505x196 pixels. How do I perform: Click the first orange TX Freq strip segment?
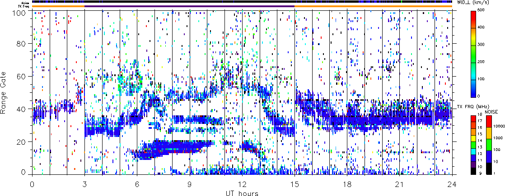(x=58, y=6)
